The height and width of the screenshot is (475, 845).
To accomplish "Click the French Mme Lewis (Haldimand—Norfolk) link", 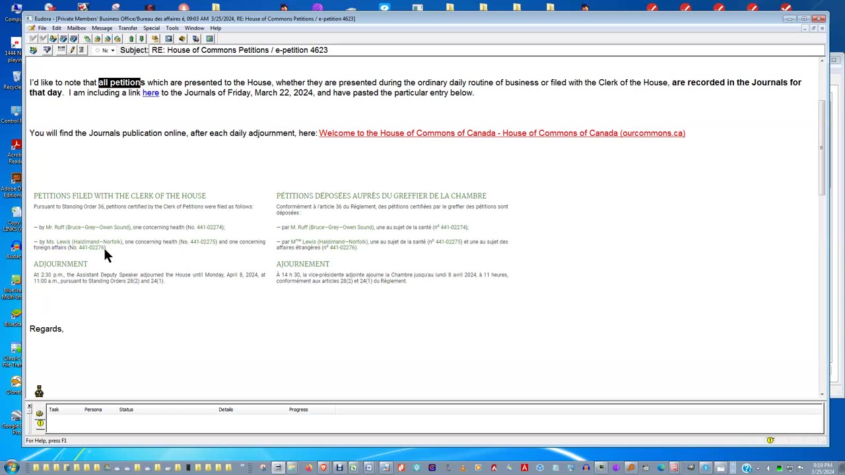I will (x=329, y=242).
